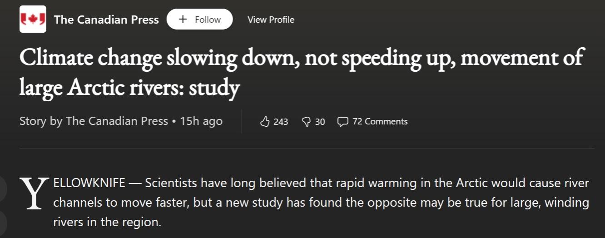Click the 30 dislikes count
The height and width of the screenshot is (238, 605).
coord(320,122)
